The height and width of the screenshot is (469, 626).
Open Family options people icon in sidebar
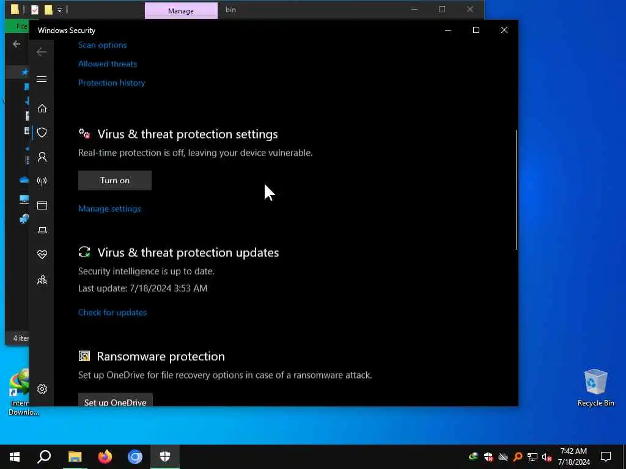42,280
